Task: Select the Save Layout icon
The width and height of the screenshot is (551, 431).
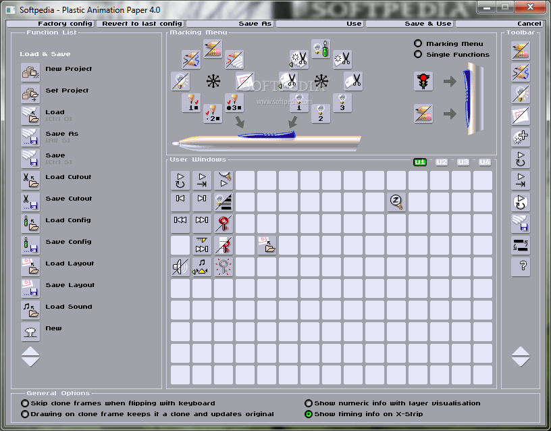Action: click(30, 288)
